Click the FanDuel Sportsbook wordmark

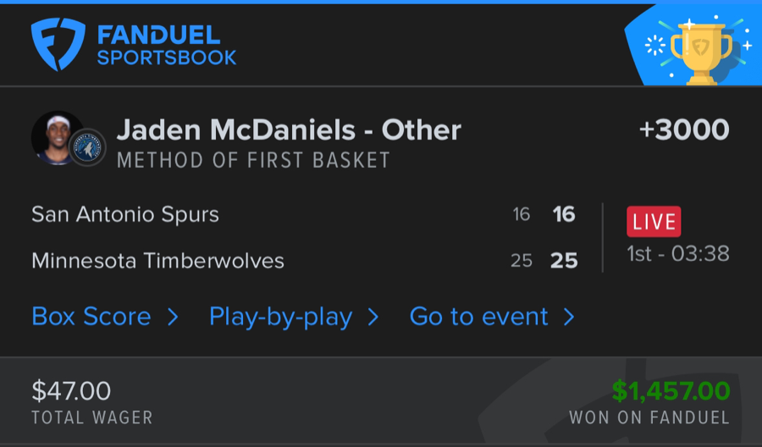pos(166,47)
